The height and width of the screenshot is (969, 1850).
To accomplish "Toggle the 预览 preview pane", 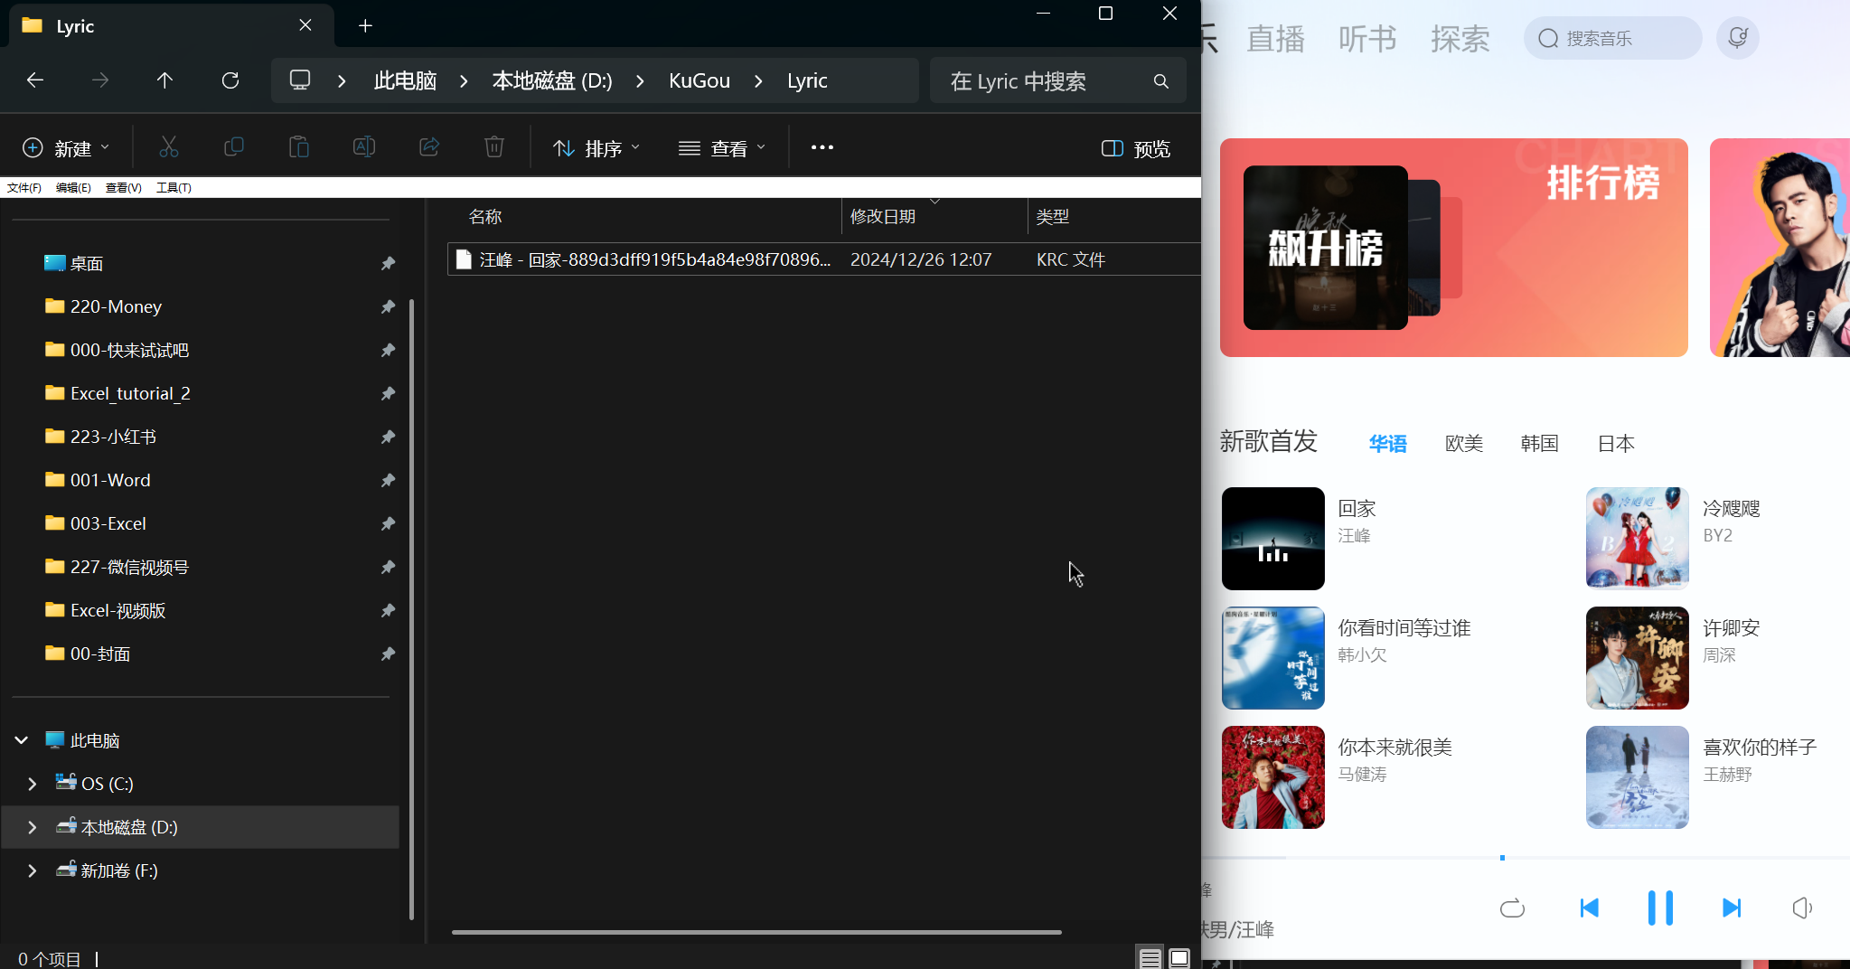I will coord(1136,148).
